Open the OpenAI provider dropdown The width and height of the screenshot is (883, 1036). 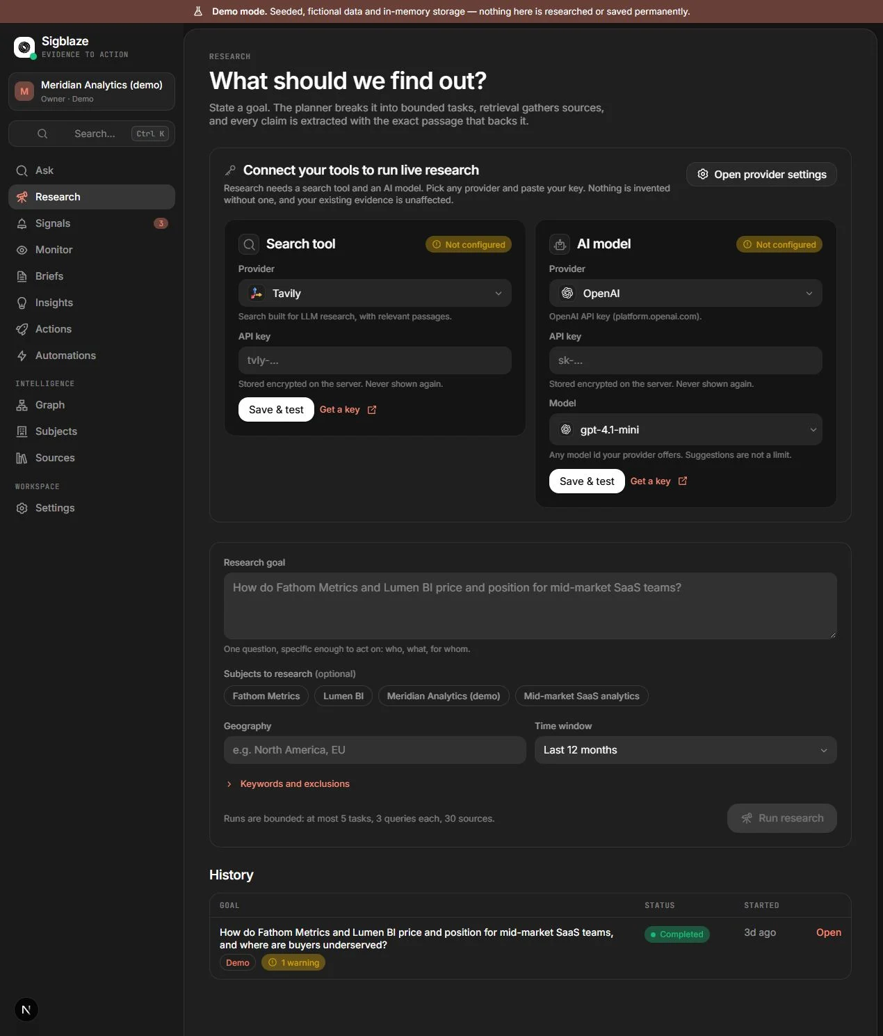pos(686,294)
